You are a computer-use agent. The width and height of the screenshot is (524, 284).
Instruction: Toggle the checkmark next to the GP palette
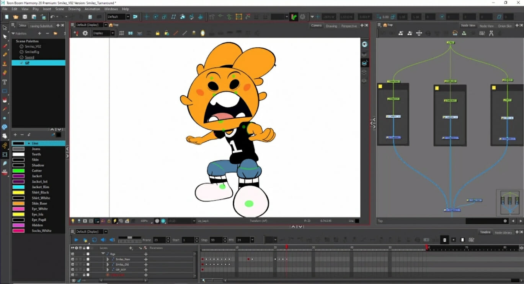21,63
